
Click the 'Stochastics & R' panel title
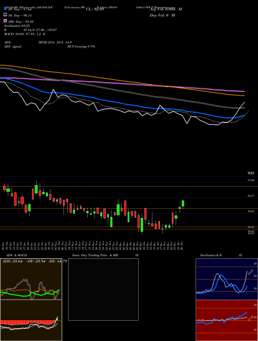[211, 255]
